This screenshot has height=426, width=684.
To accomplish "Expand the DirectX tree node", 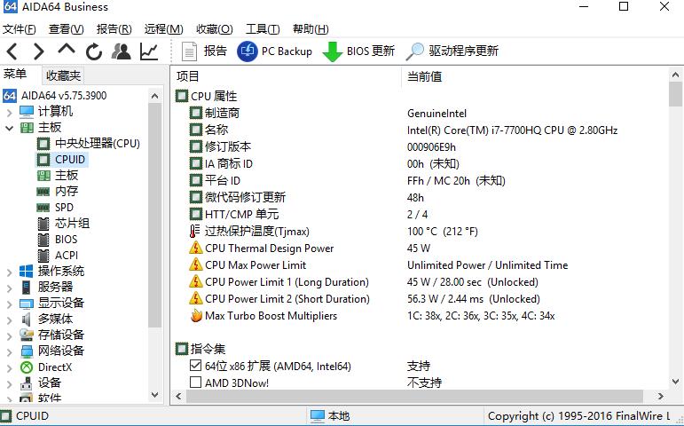I will 9,367.
